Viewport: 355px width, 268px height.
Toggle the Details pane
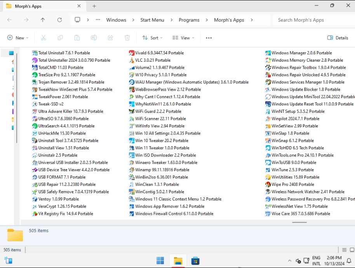(338, 38)
